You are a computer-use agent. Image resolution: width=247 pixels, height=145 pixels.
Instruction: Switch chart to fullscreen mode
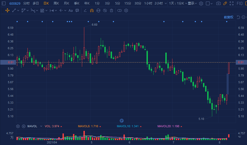pos(232,3)
